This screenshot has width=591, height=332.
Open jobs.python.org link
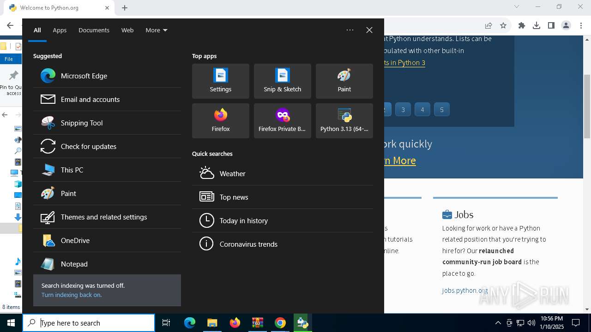tap(464, 290)
